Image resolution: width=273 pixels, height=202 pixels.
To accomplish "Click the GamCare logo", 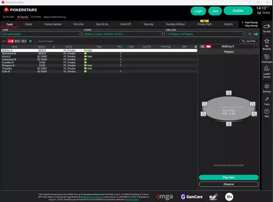I will pyautogui.click(x=191, y=197).
